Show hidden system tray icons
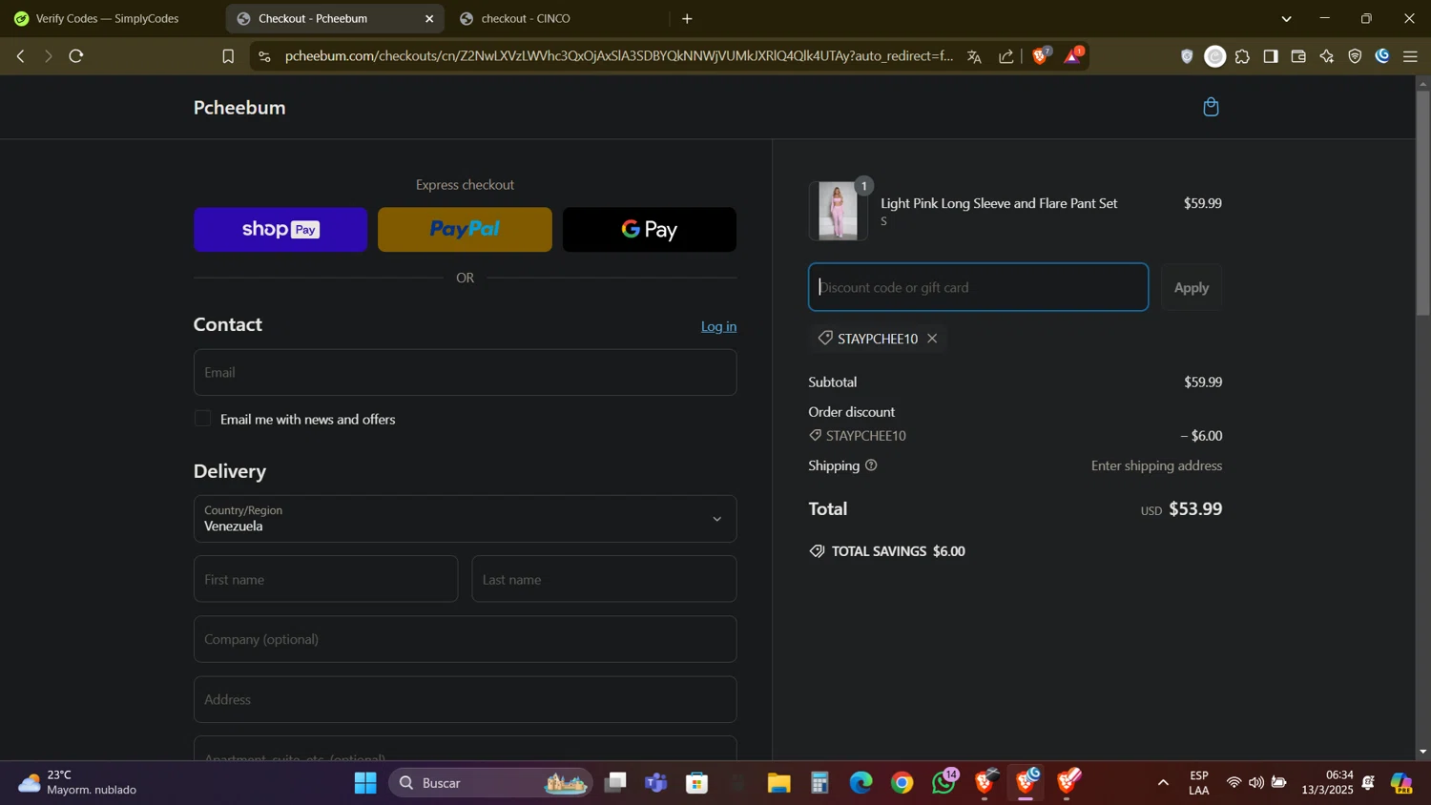The image size is (1431, 805). click(x=1163, y=783)
